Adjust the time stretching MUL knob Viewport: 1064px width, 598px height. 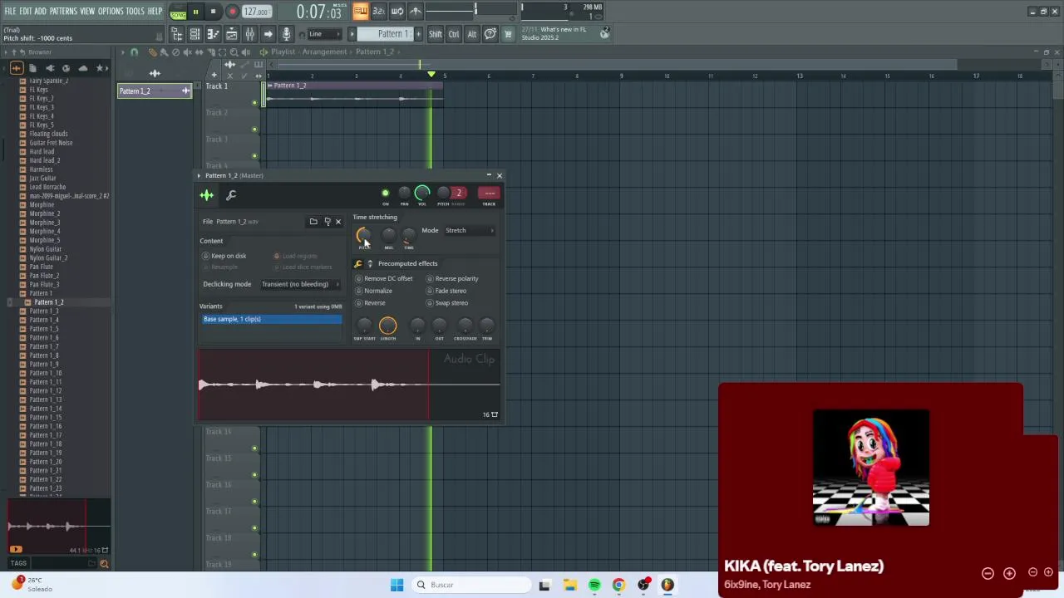[388, 235]
